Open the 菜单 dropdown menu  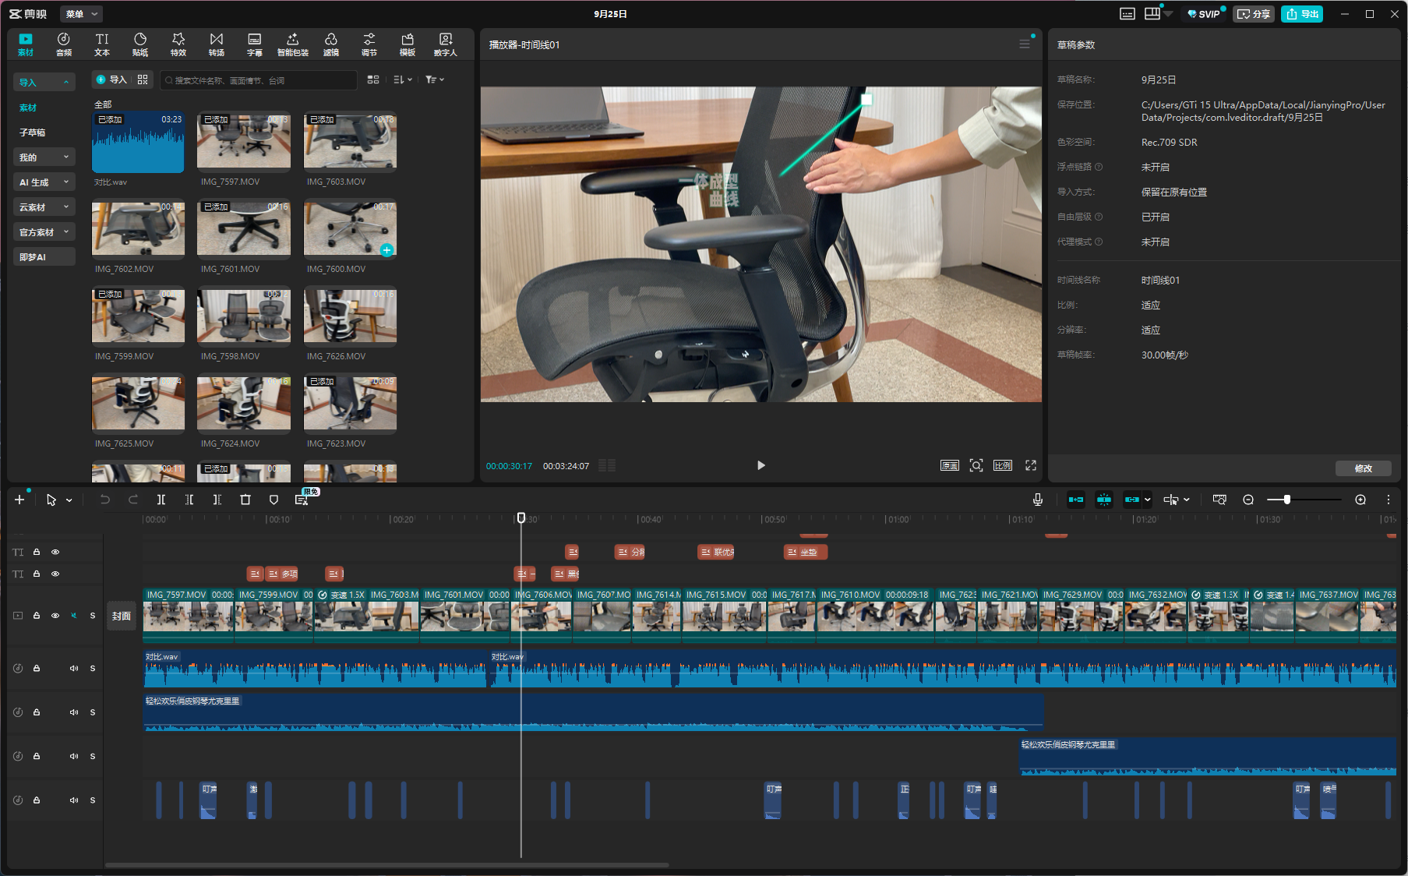pos(81,14)
